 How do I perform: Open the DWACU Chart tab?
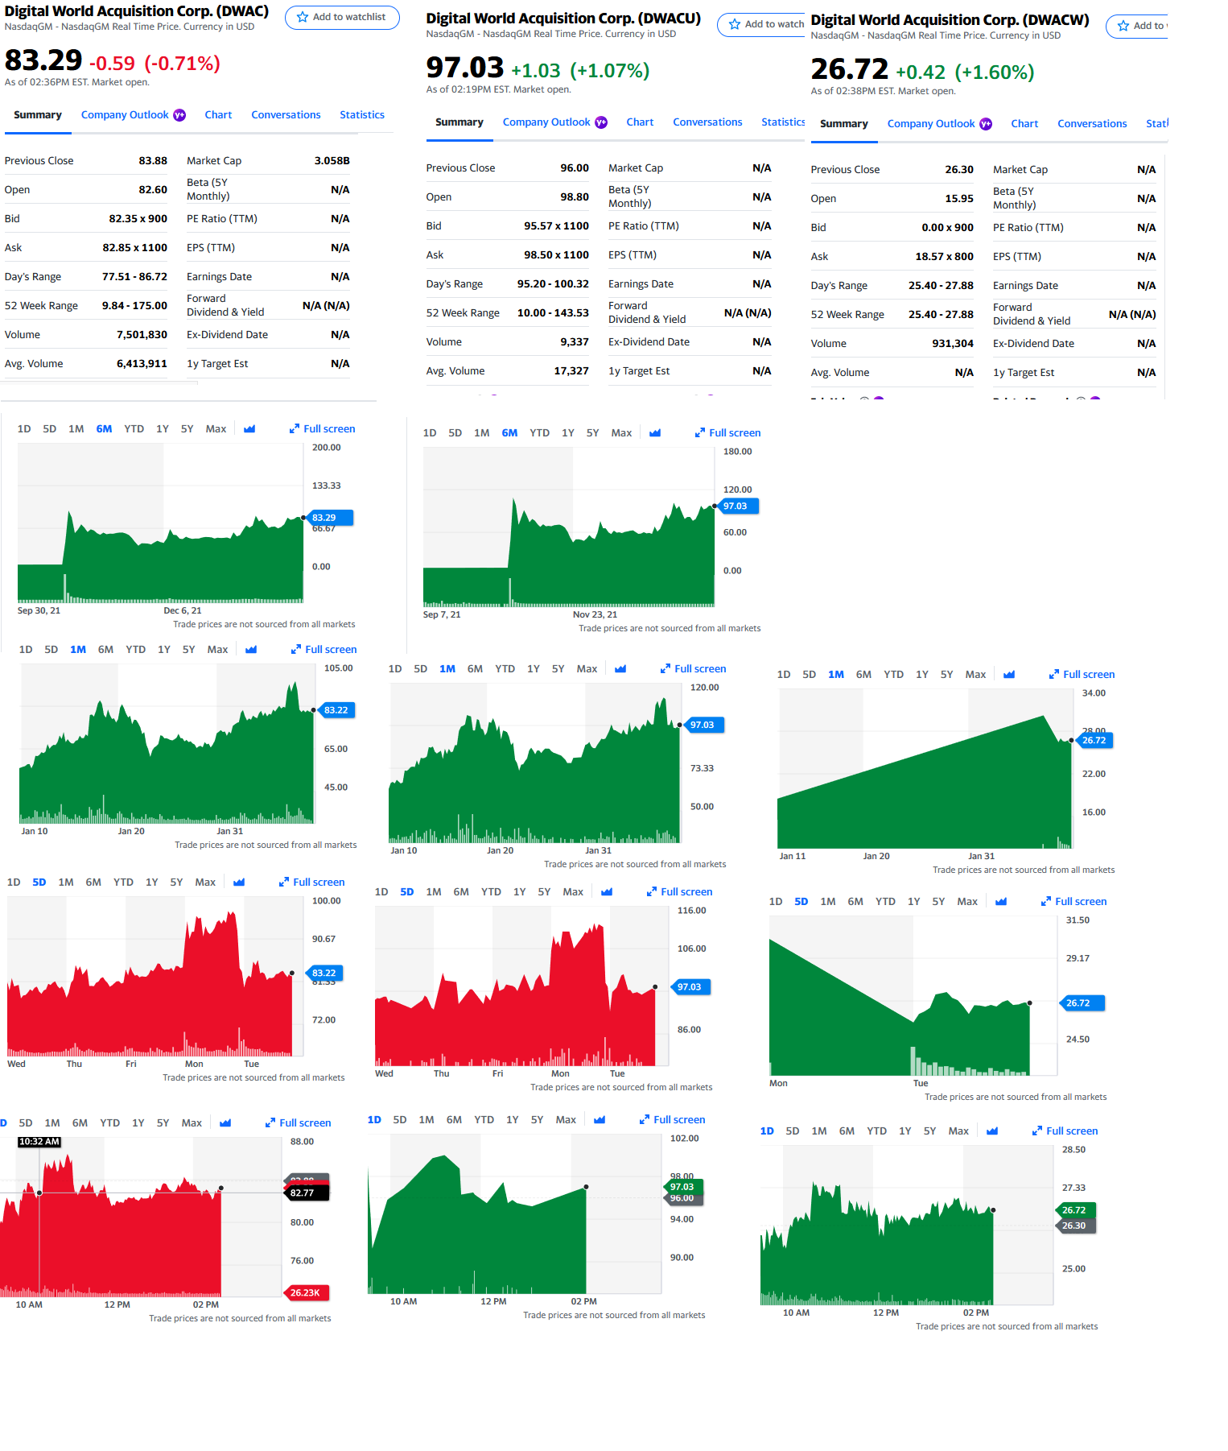coord(640,122)
